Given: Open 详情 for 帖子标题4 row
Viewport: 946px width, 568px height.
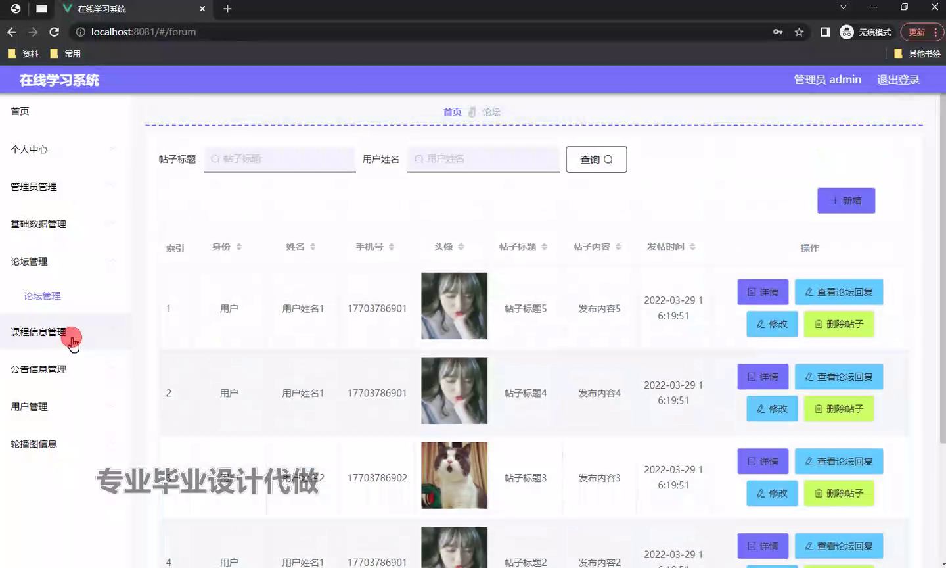Looking at the screenshot, I should tap(763, 377).
